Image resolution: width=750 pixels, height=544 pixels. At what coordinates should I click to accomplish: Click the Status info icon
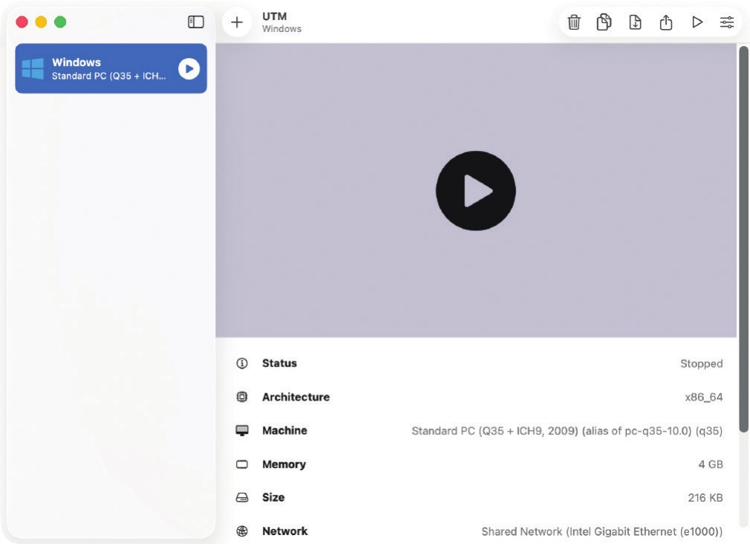tap(242, 363)
